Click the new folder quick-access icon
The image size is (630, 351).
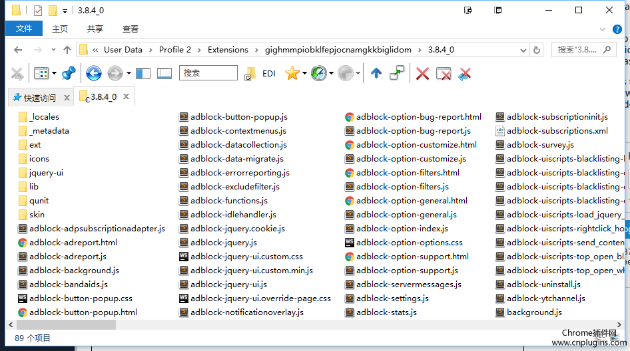[53, 11]
